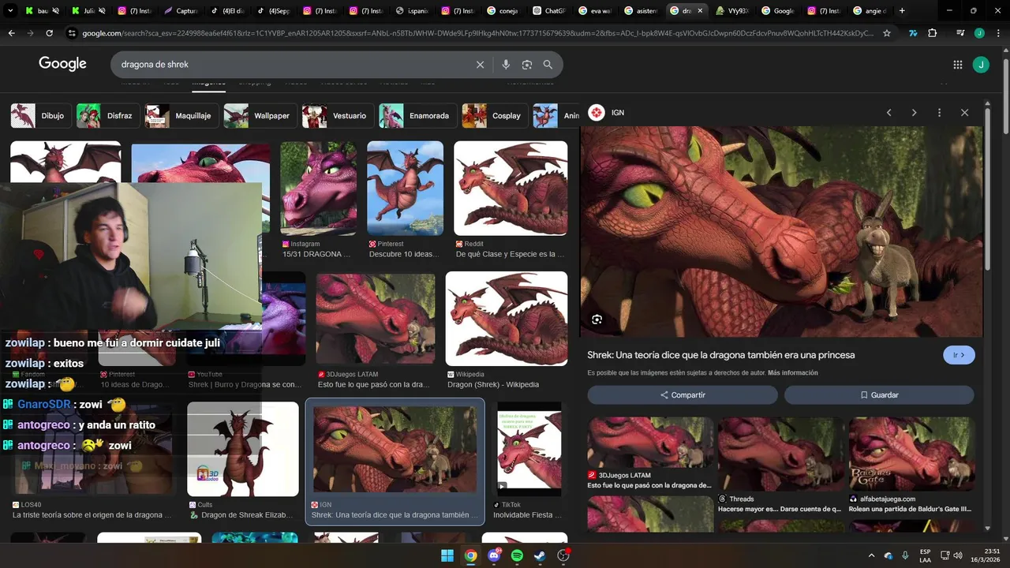Open Google Lens image search icon
This screenshot has height=568, width=1010.
[x=527, y=65]
